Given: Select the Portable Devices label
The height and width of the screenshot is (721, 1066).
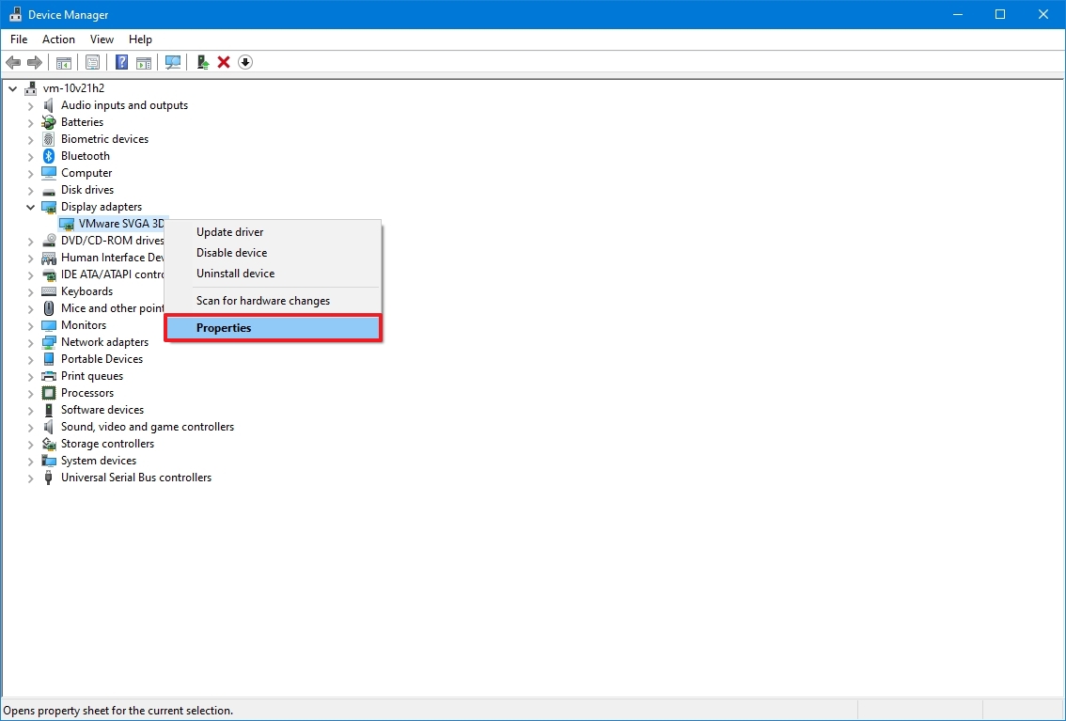Looking at the screenshot, I should (x=102, y=359).
